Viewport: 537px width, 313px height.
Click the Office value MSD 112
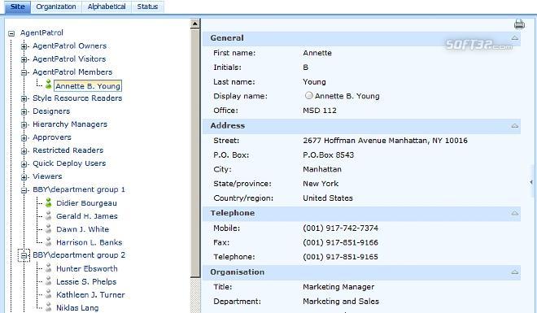point(320,111)
